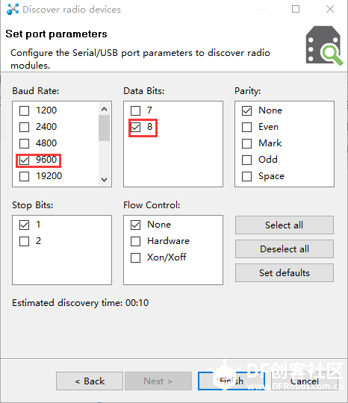Tick the 7 data bits checkbox
The height and width of the screenshot is (403, 348).
pos(136,110)
